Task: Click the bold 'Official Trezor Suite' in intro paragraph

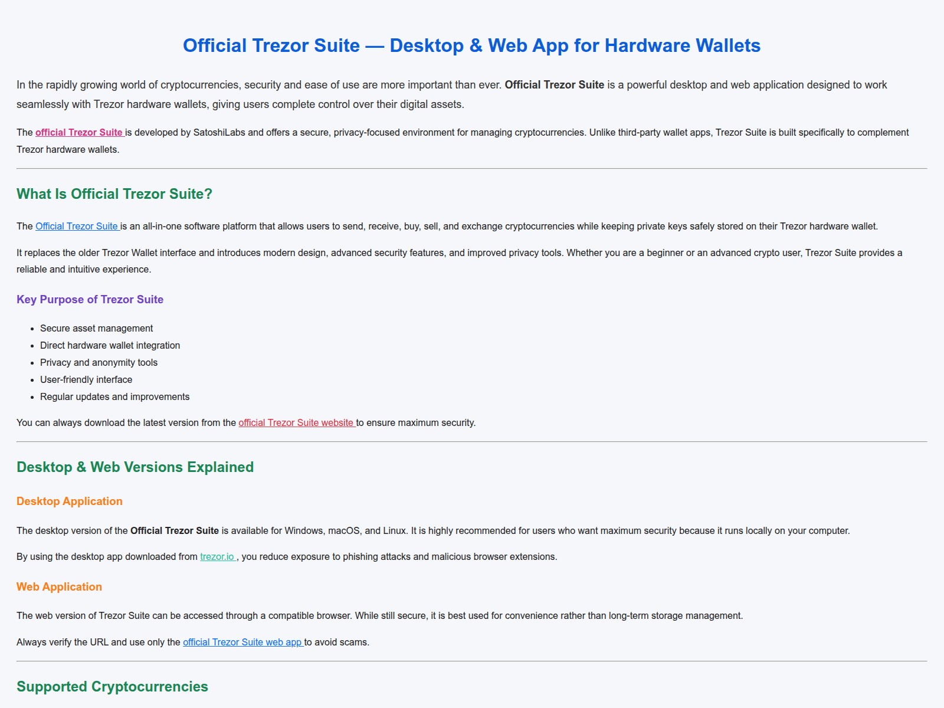Action: click(x=555, y=85)
